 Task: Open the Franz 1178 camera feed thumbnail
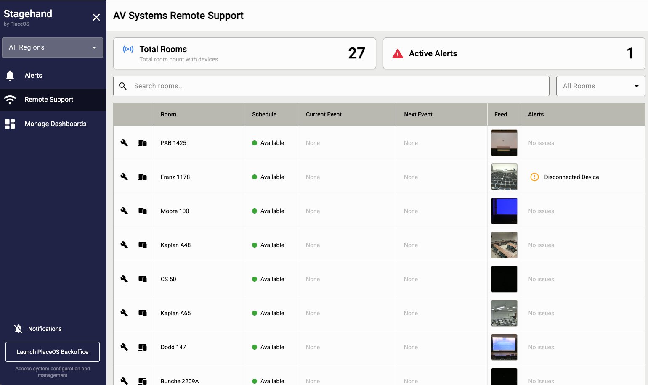pyautogui.click(x=504, y=177)
